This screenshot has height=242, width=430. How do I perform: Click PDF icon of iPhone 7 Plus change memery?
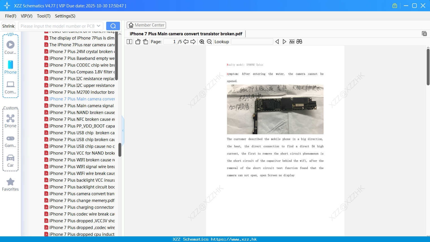46,201
